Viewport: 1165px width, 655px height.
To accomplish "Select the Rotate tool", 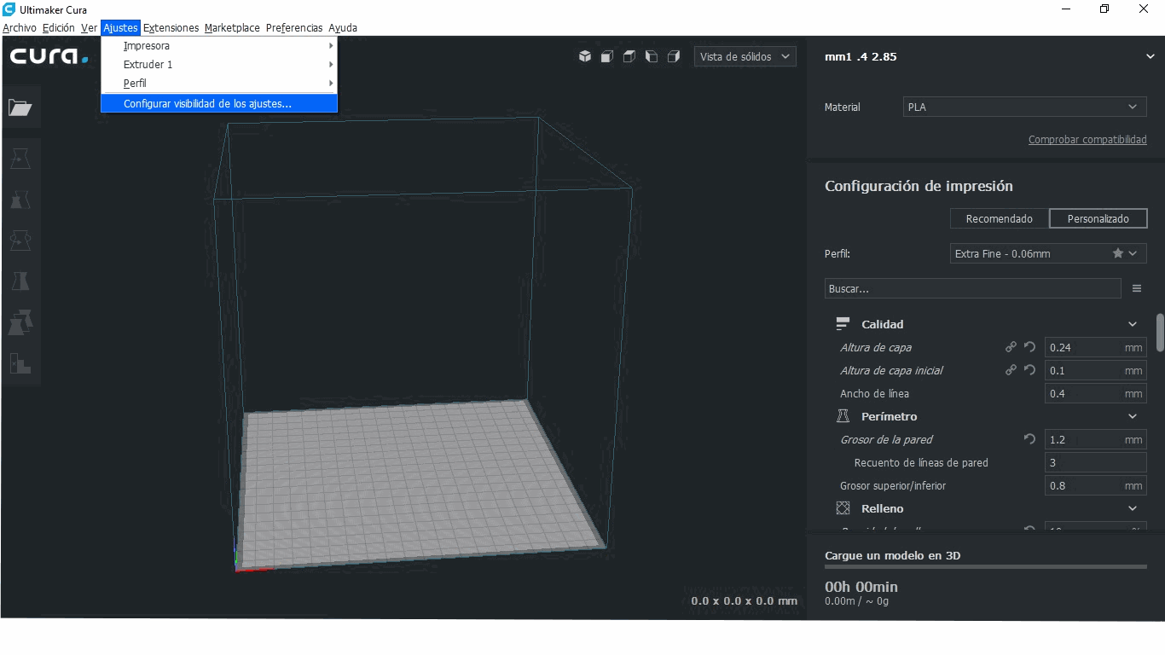I will pyautogui.click(x=20, y=240).
